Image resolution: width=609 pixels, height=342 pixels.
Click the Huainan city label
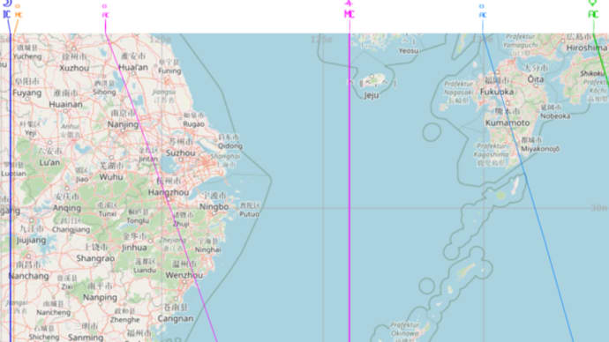(x=65, y=104)
